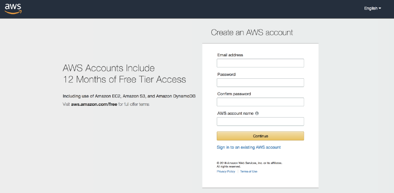Click the Email address label
394x193 pixels.
tap(230, 55)
